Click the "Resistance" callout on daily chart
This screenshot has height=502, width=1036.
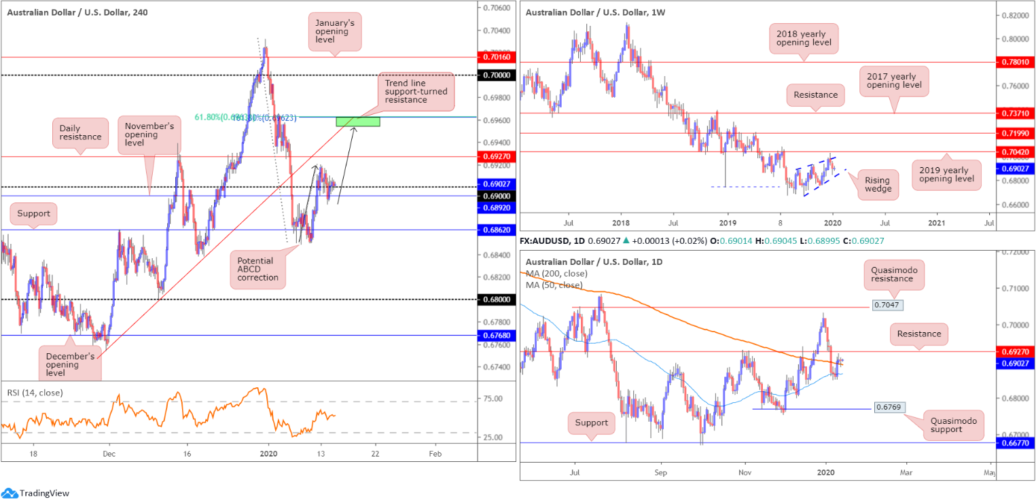pos(919,334)
